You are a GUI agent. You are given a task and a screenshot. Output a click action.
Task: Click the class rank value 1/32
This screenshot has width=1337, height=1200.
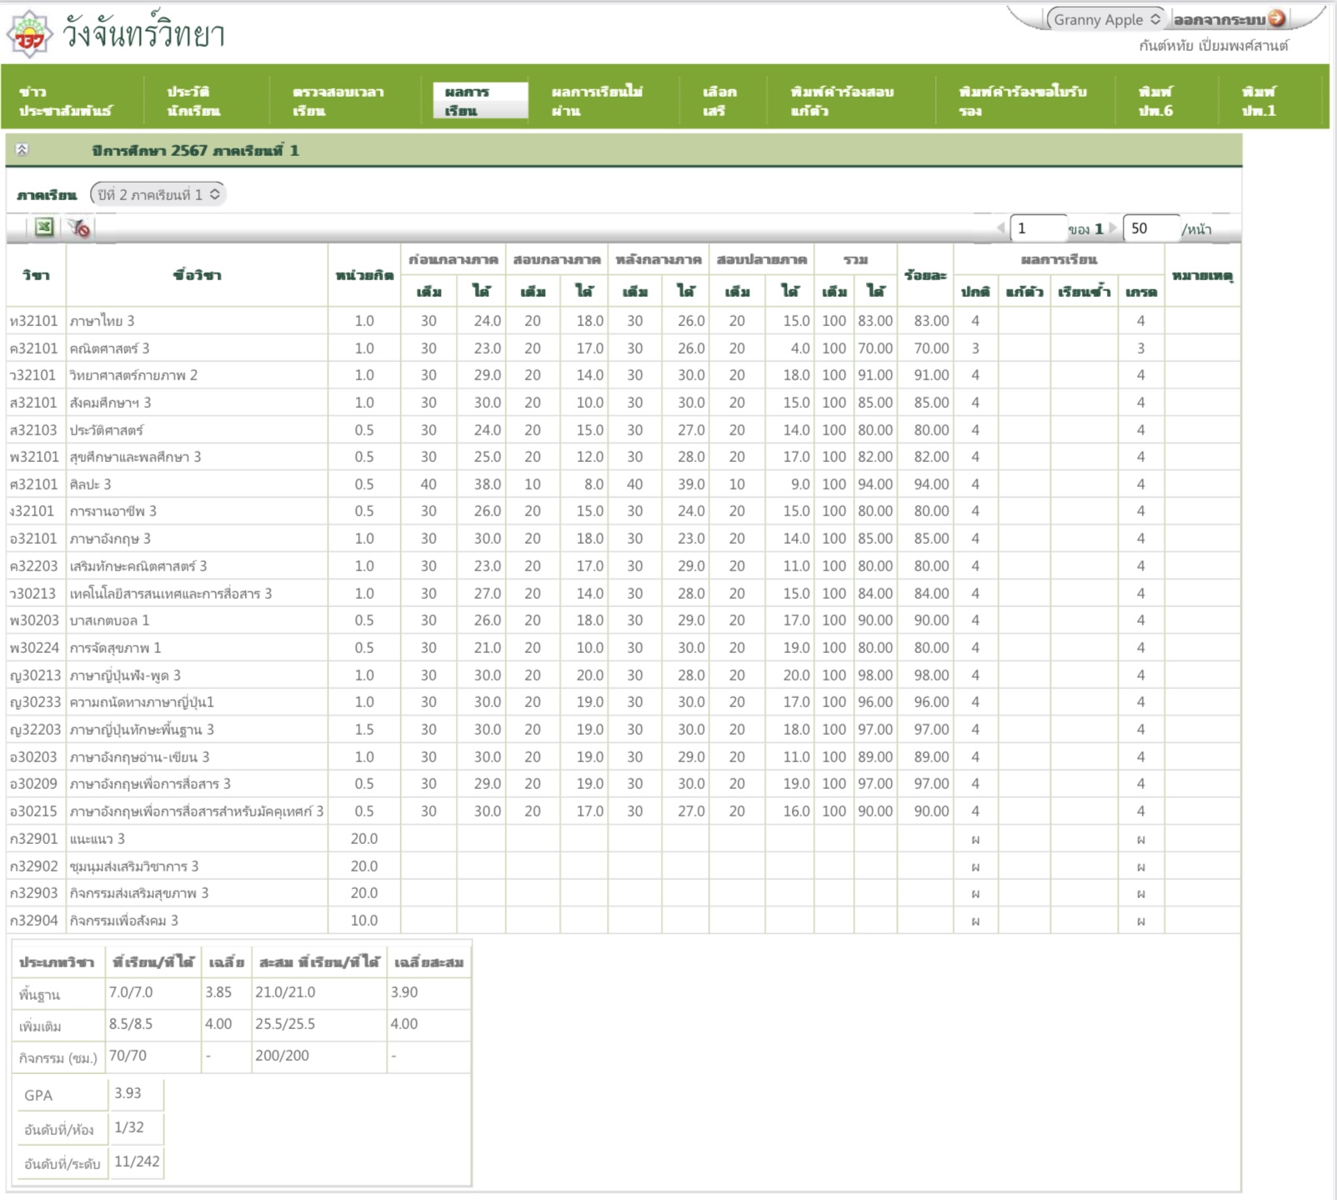129,1127
